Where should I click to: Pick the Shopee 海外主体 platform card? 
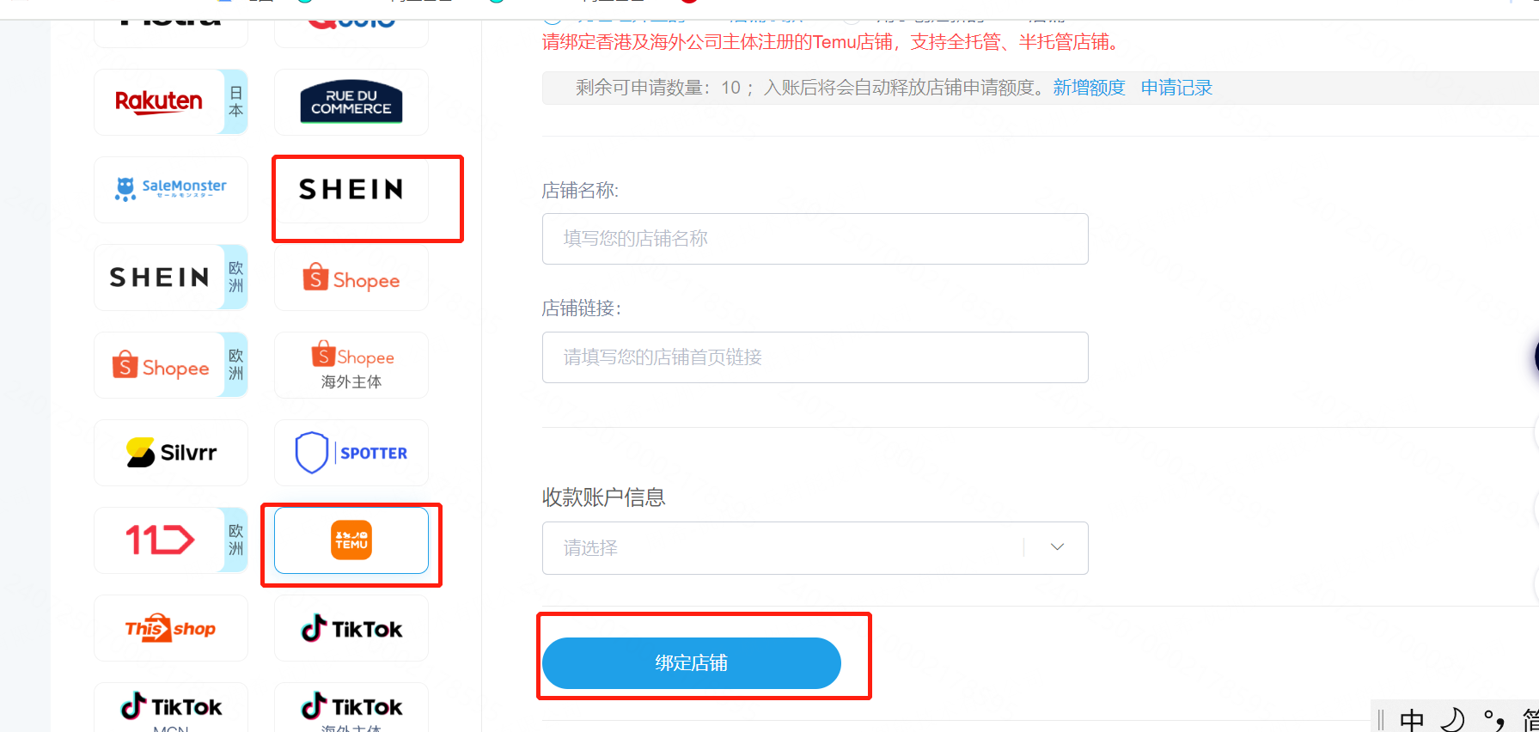(351, 365)
